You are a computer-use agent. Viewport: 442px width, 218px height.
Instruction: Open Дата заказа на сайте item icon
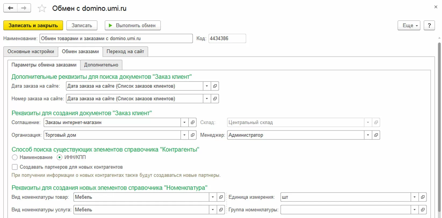click(x=215, y=86)
